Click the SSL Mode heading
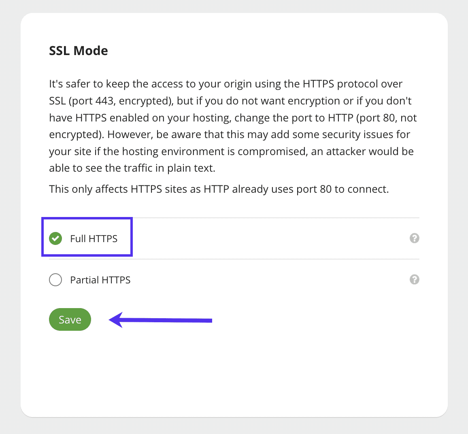 (x=78, y=50)
